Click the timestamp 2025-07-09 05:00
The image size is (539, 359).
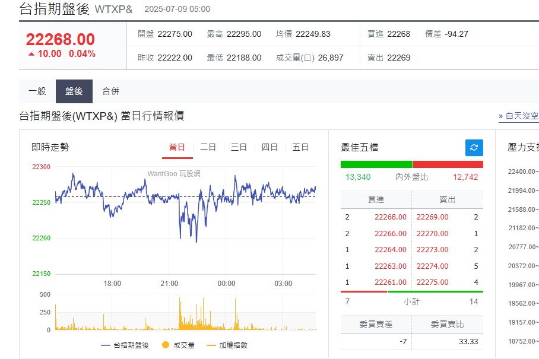tap(177, 9)
